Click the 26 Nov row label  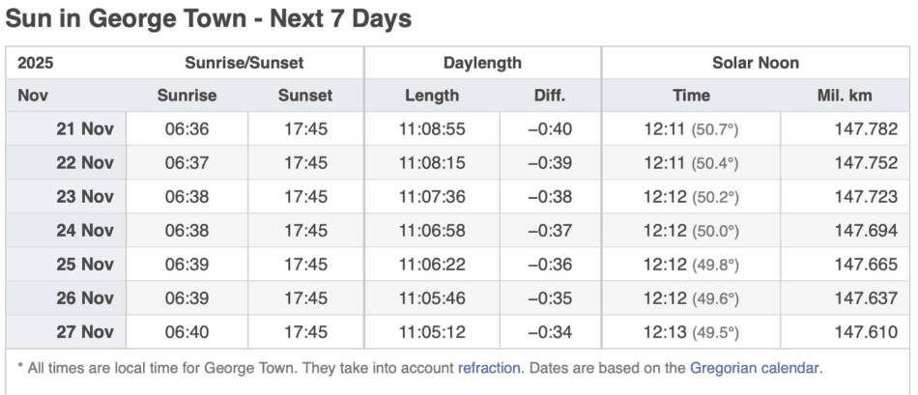(84, 298)
